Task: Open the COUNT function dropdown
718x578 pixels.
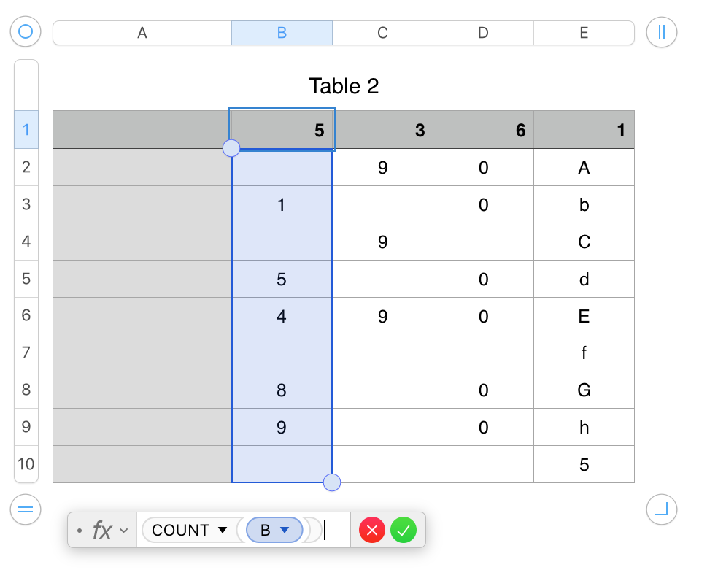Action: 223,531
